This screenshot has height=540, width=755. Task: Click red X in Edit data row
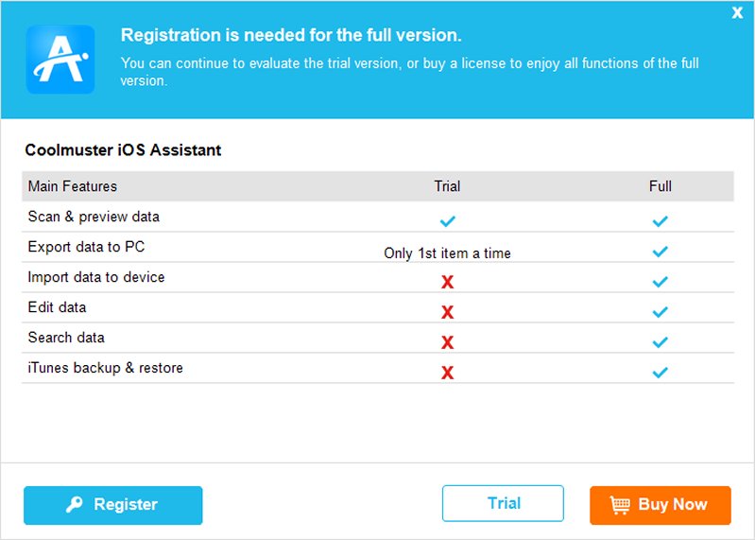point(448,312)
